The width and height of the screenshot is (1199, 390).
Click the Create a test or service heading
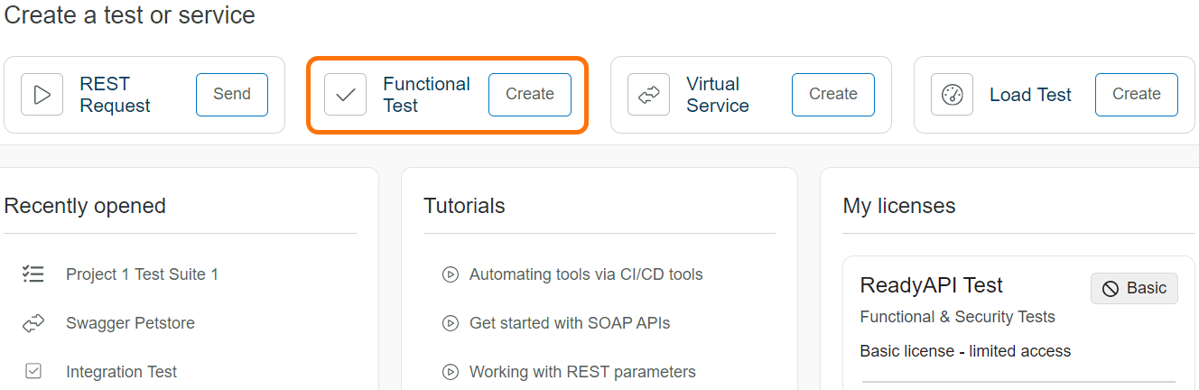[x=129, y=15]
